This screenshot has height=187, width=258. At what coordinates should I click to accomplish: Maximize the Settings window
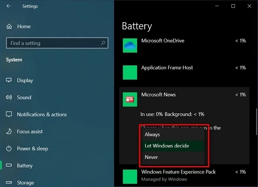[x=233, y=6]
